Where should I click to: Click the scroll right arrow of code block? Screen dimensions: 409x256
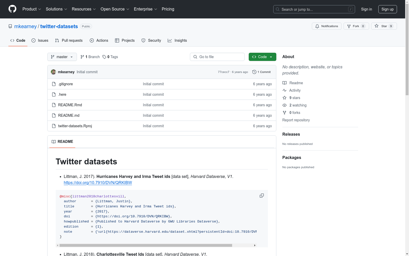[x=255, y=245]
